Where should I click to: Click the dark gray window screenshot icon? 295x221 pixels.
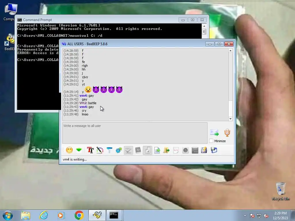(x=195, y=150)
